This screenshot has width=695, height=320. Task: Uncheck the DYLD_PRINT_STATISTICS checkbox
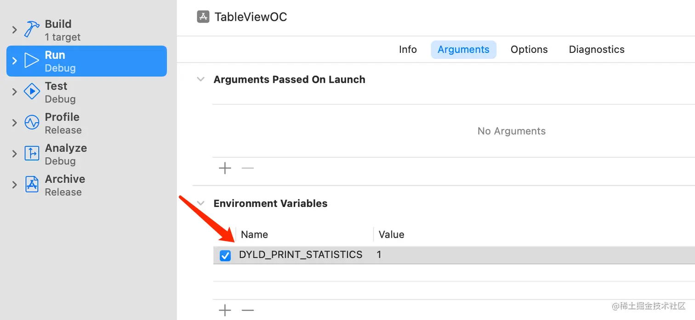225,255
